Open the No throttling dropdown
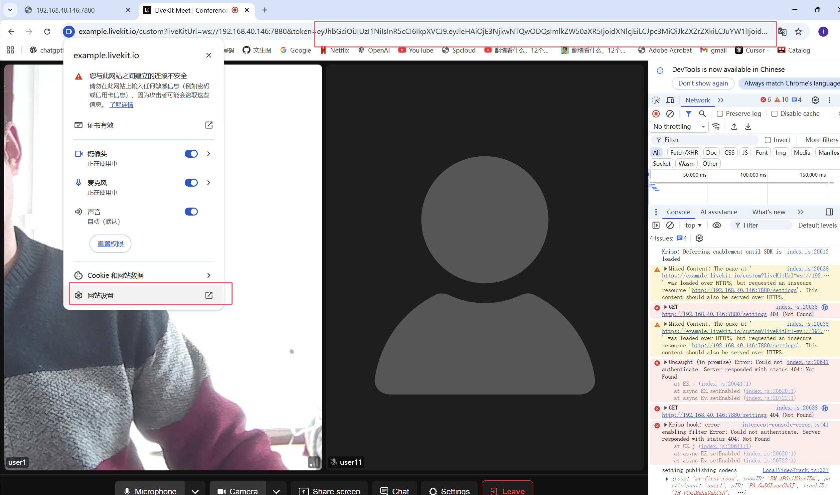The width and height of the screenshot is (840, 495). point(679,127)
